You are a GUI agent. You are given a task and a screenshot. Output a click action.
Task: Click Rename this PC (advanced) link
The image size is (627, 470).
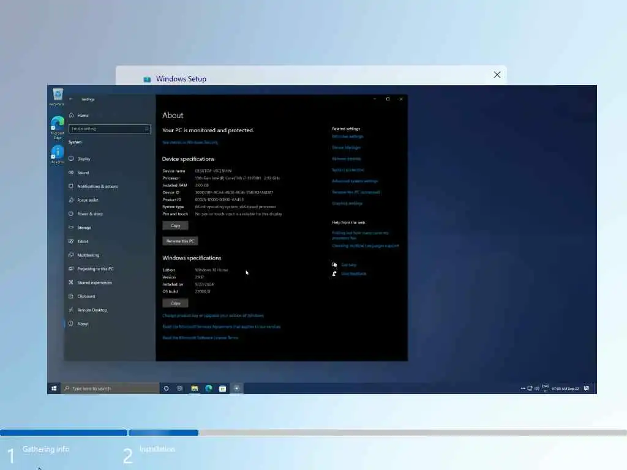pos(356,192)
